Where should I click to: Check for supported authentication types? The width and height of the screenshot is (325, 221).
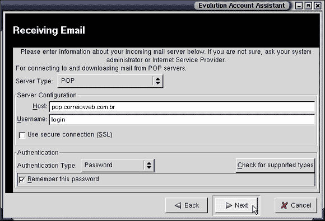[x=275, y=165]
